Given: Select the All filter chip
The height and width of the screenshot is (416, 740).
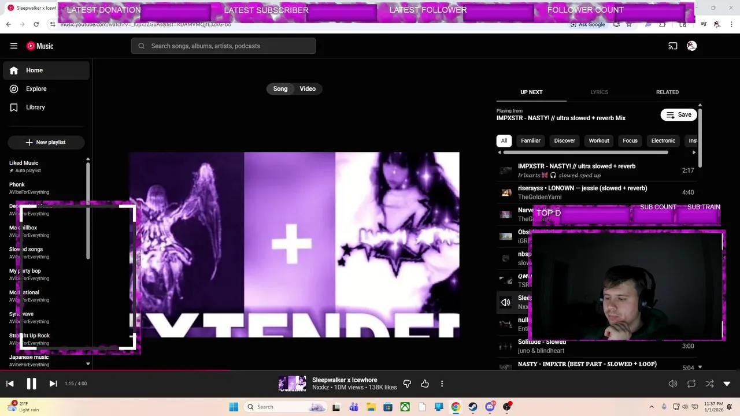Looking at the screenshot, I should 504,140.
